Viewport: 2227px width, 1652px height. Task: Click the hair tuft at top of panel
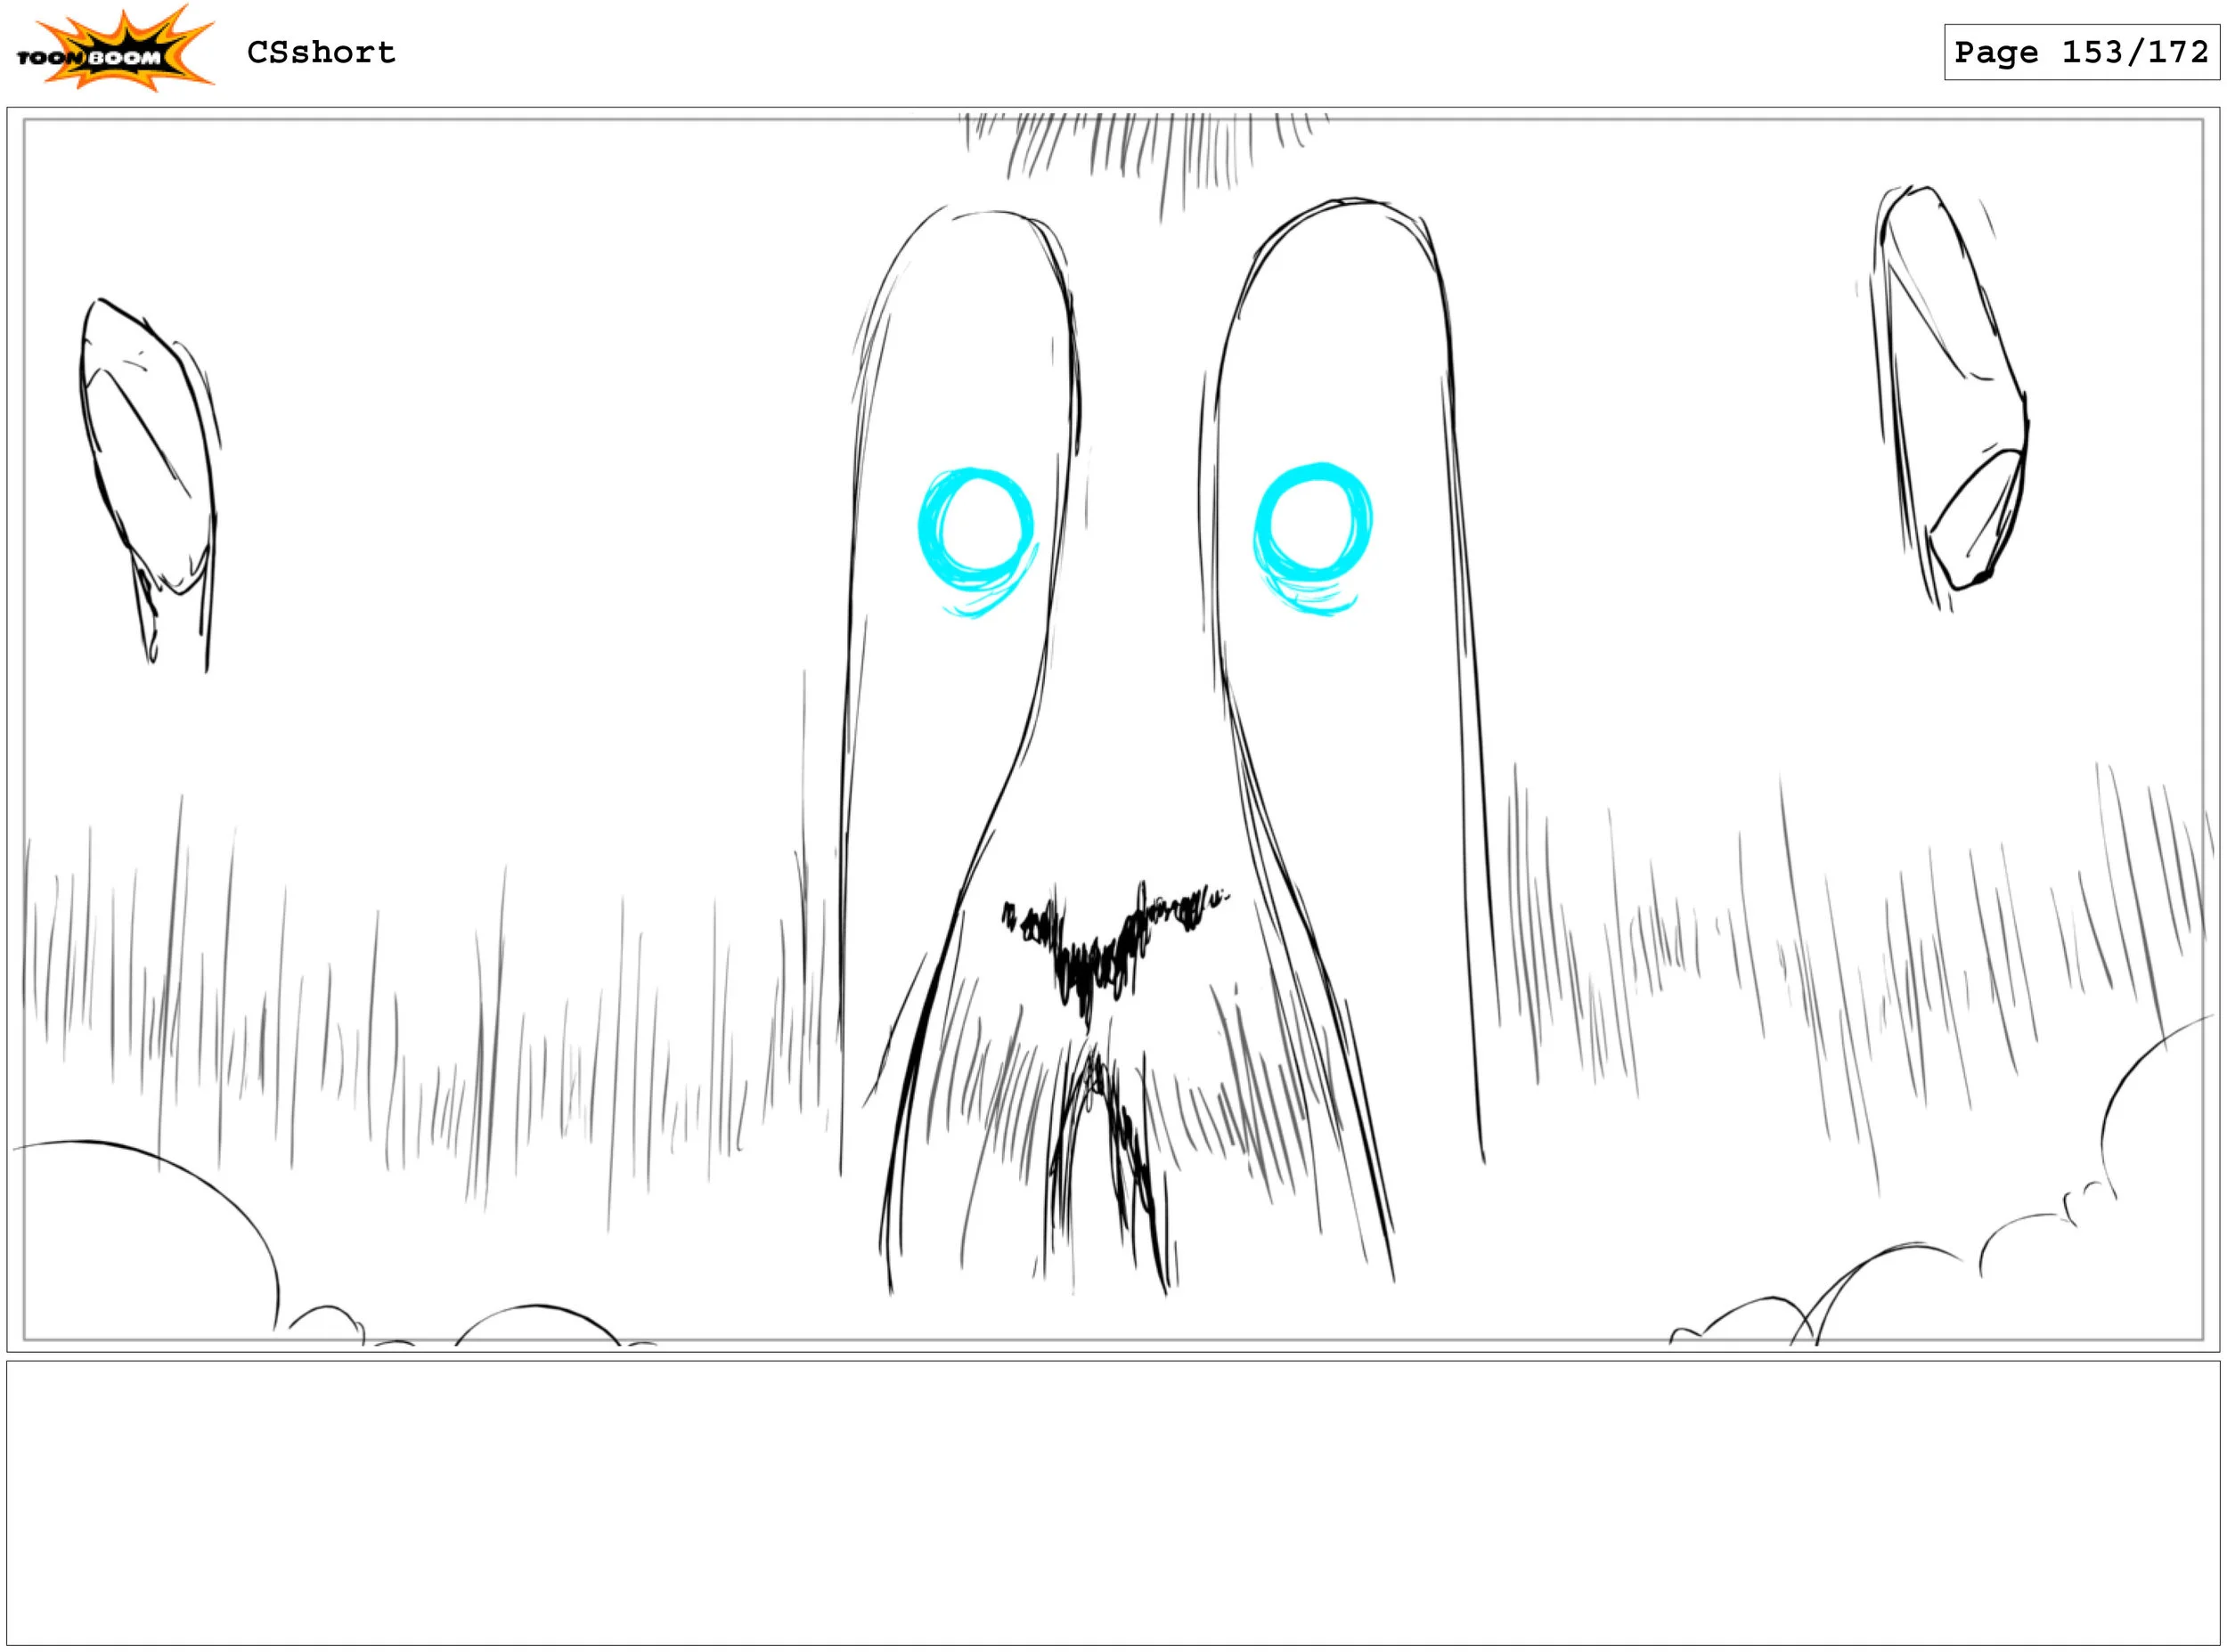[x=1140, y=150]
